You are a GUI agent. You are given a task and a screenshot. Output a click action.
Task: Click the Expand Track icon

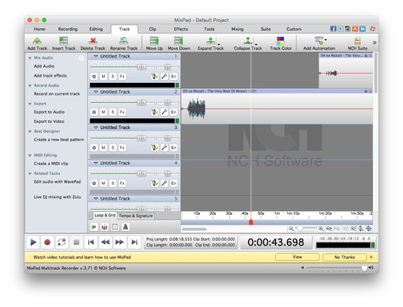(211, 43)
